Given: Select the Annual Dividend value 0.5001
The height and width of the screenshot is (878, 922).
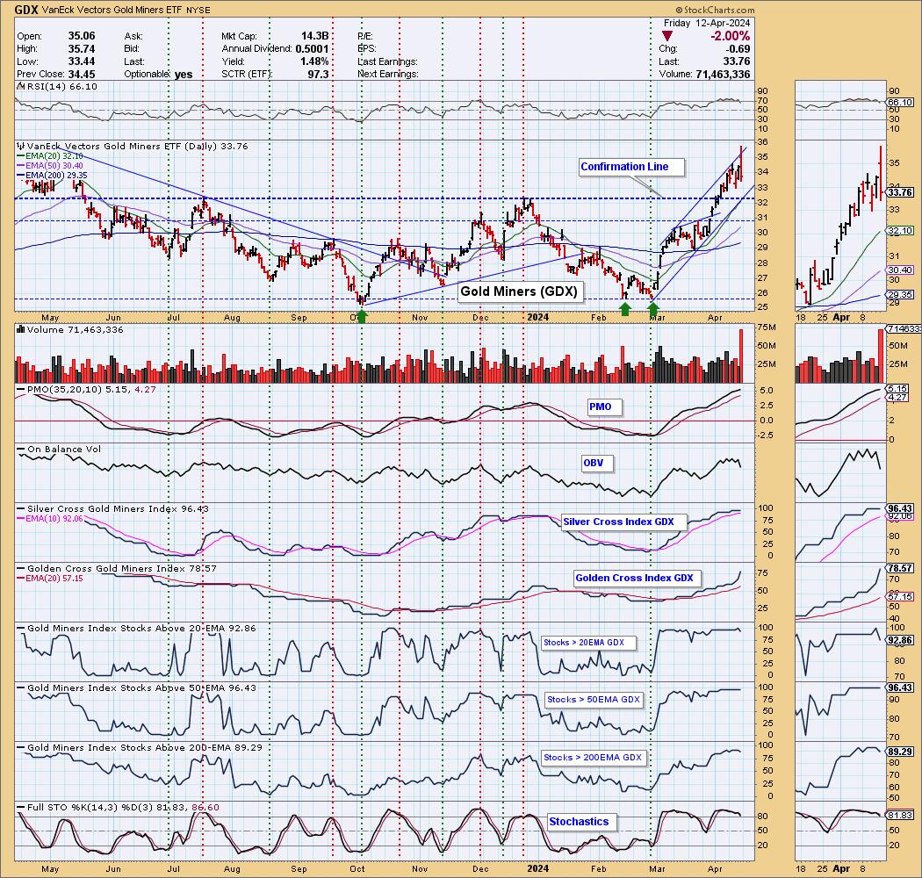Looking at the screenshot, I should click(312, 49).
